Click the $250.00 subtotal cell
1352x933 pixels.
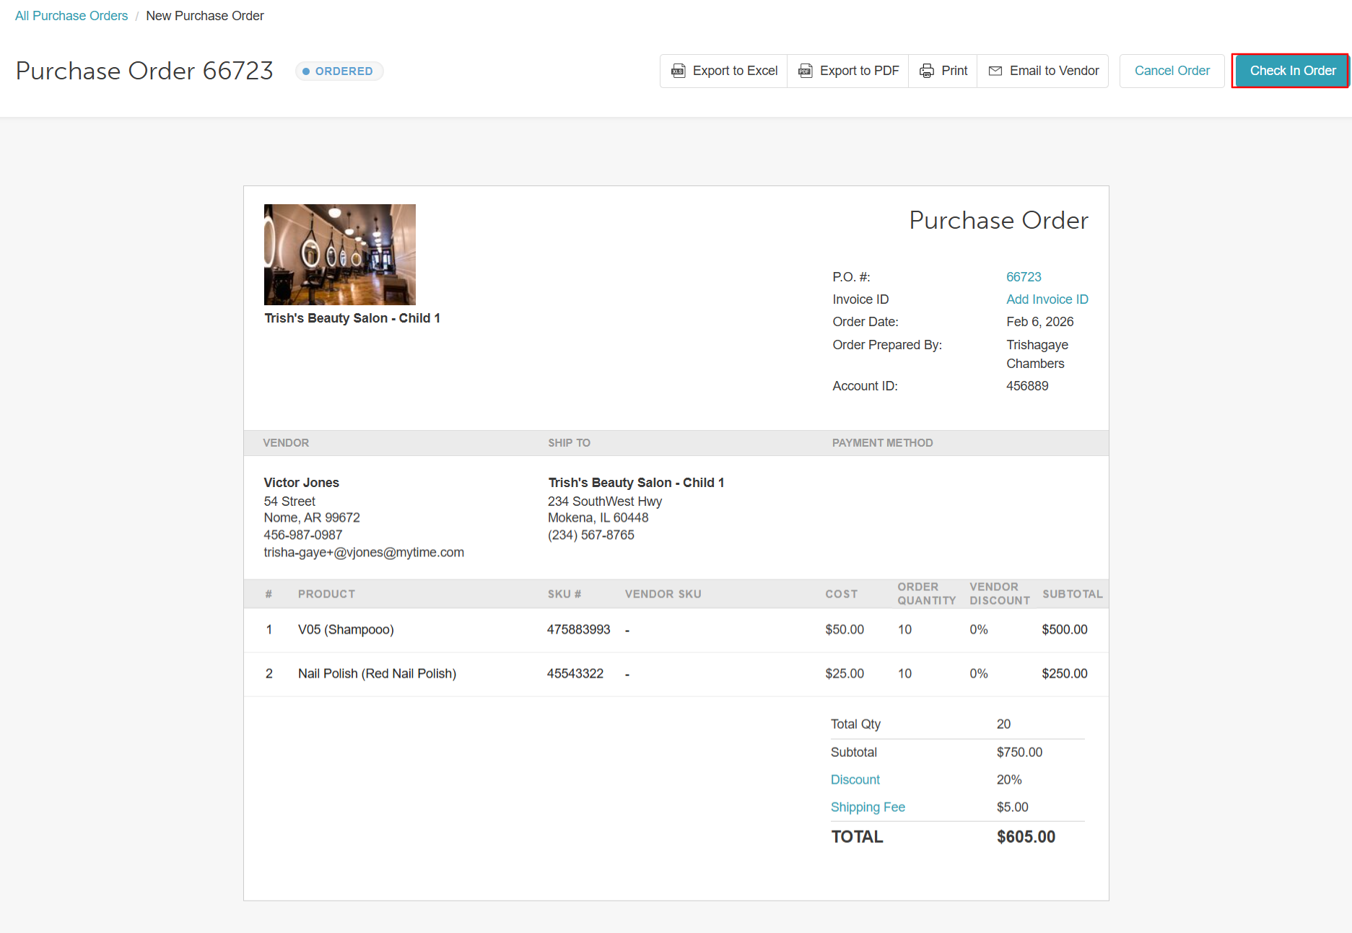pyautogui.click(x=1064, y=674)
